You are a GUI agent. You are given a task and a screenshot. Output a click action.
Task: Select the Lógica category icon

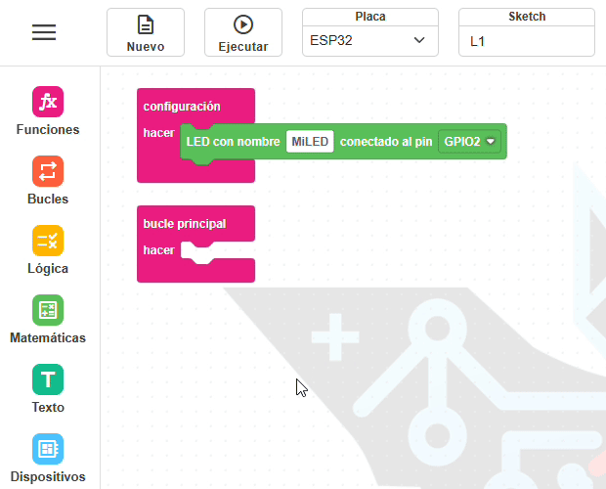(x=48, y=241)
